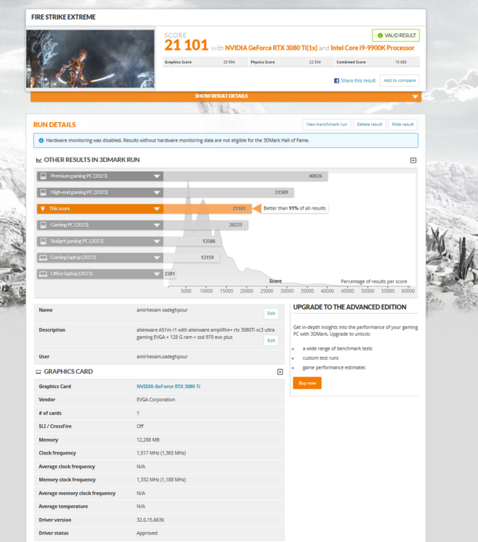Expand the Show Result Details bar

pyautogui.click(x=224, y=96)
